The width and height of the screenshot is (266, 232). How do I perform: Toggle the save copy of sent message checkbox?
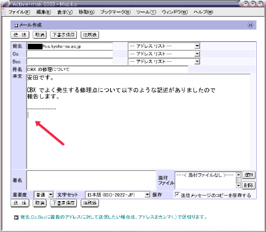[x=177, y=194]
